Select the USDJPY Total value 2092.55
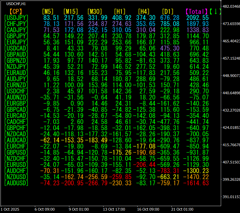The image size is (240, 213). (198, 18)
